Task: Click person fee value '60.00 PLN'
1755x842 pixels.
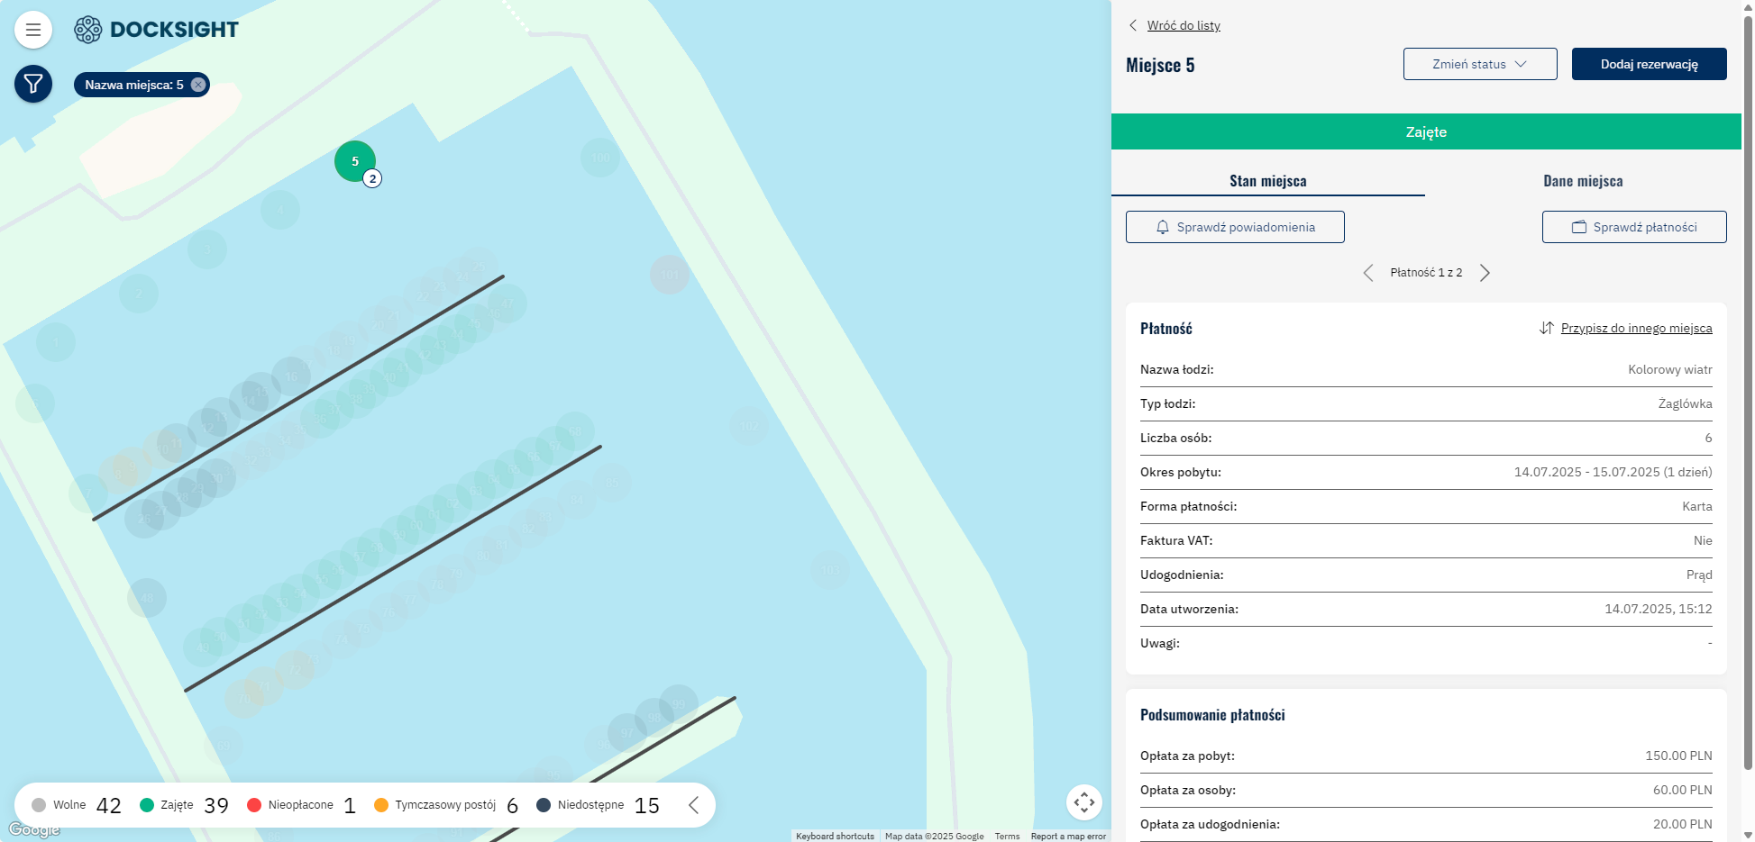Action: [1682, 790]
